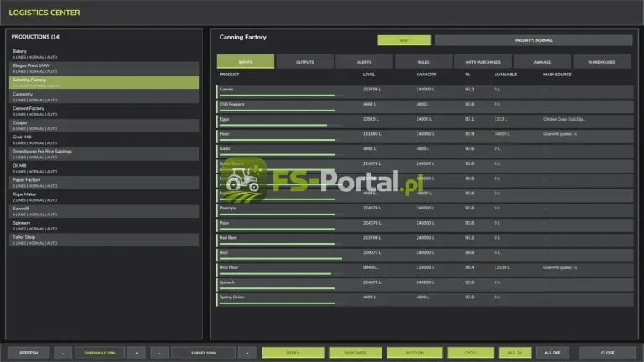Screen dimensions: 644x362
Task: Select Biogas Plant 1MW production
Action: [104, 68]
